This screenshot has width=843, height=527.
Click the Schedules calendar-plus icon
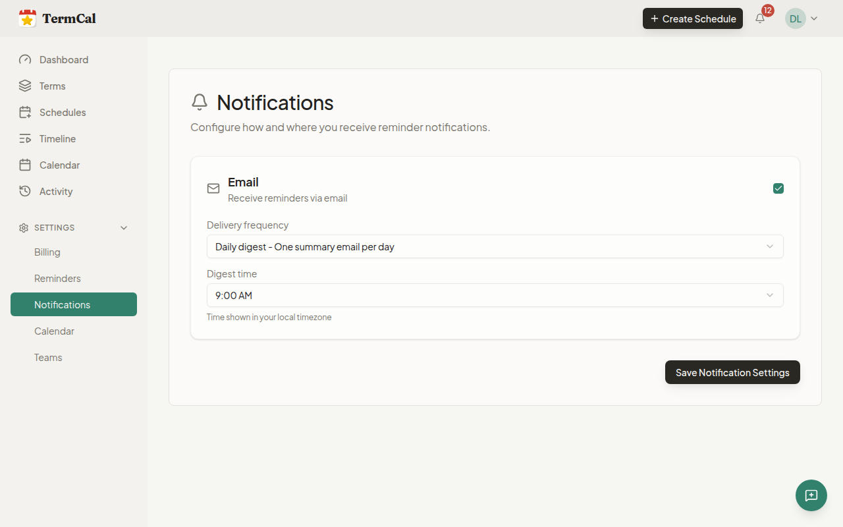click(x=25, y=113)
